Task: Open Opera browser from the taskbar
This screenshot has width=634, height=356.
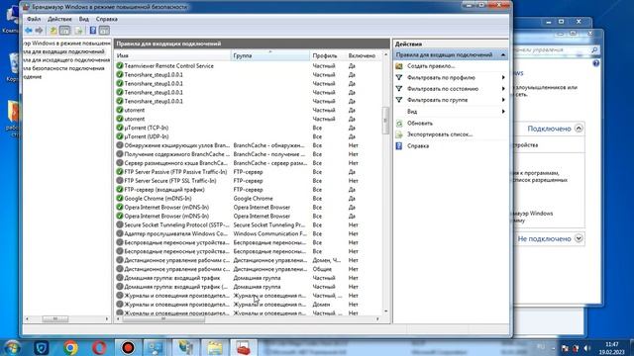Action: point(99,347)
